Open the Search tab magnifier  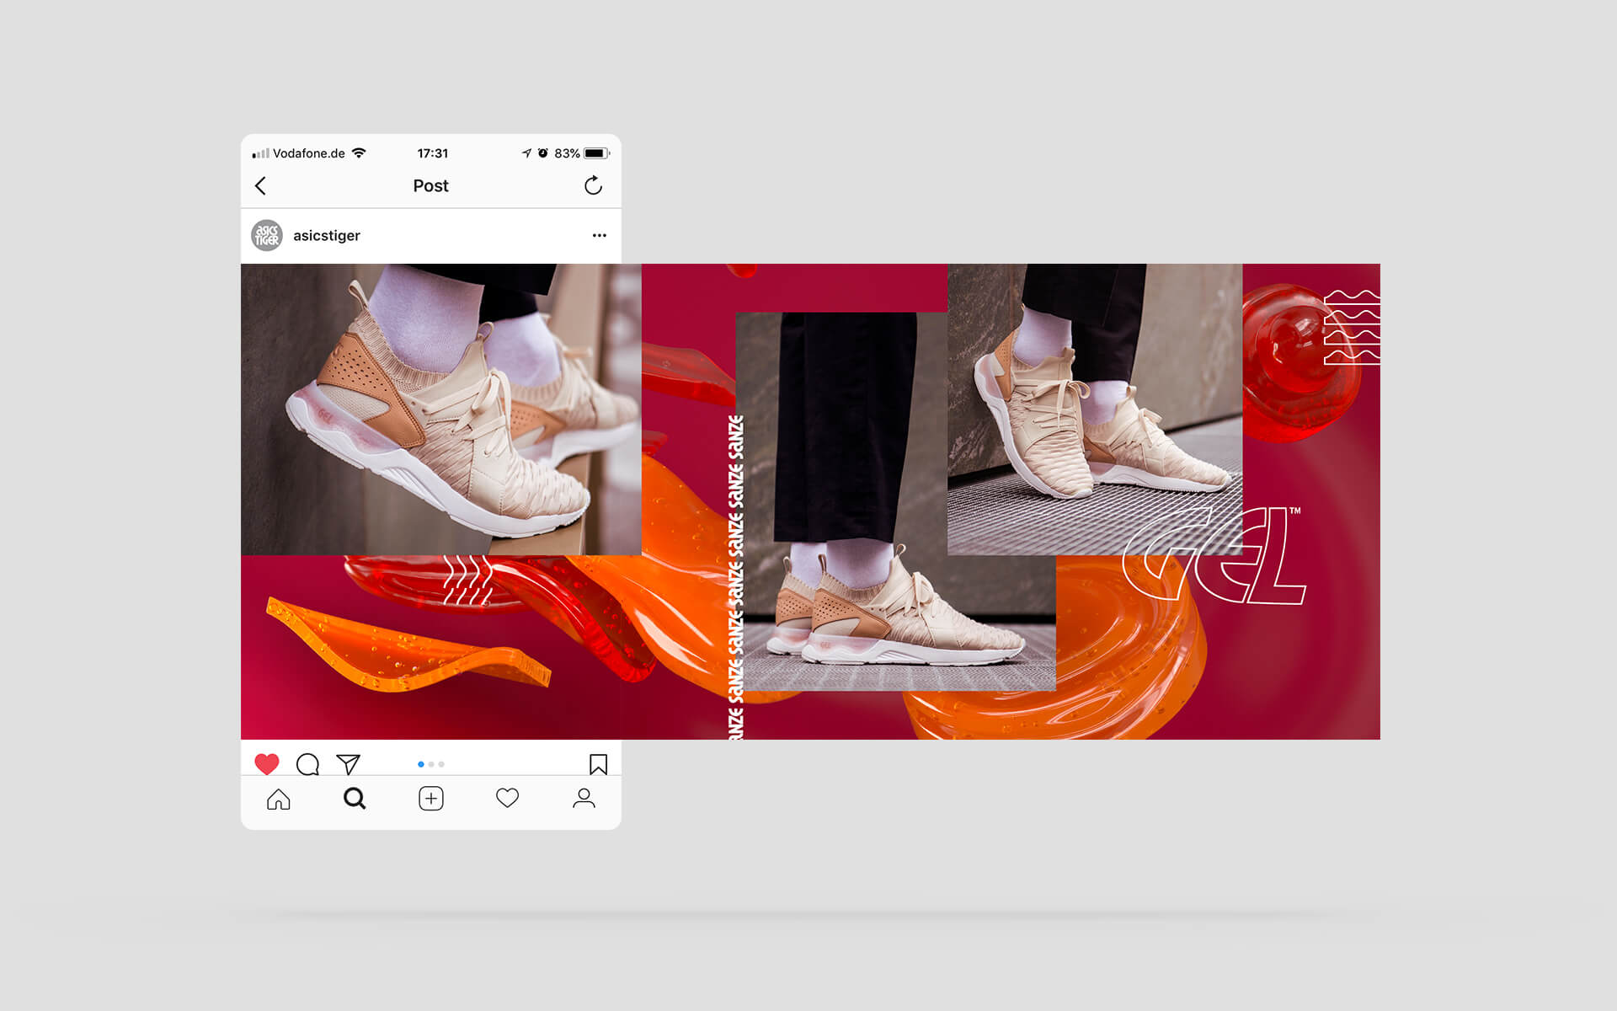tap(355, 799)
